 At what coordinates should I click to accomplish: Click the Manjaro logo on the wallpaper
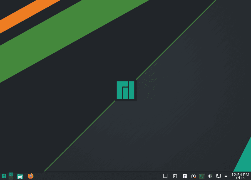pyautogui.click(x=125, y=91)
